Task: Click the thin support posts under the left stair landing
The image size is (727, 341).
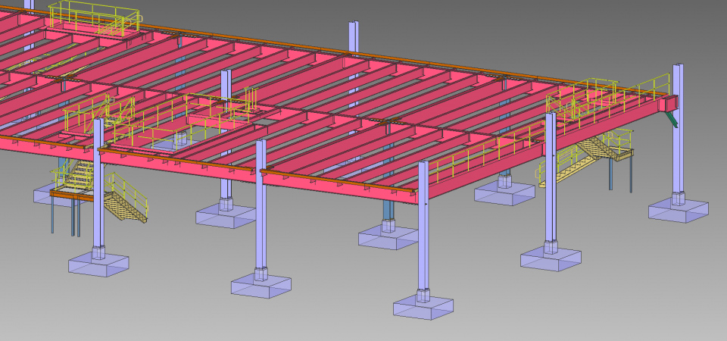Action: pyautogui.click(x=73, y=220)
